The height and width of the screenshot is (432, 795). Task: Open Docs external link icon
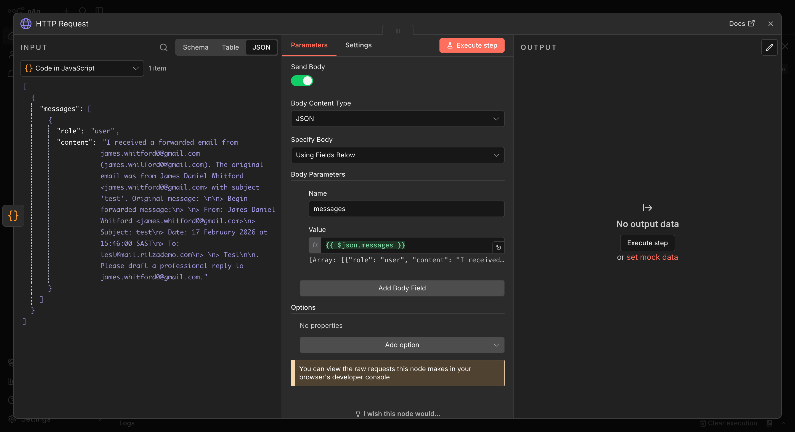coord(751,23)
